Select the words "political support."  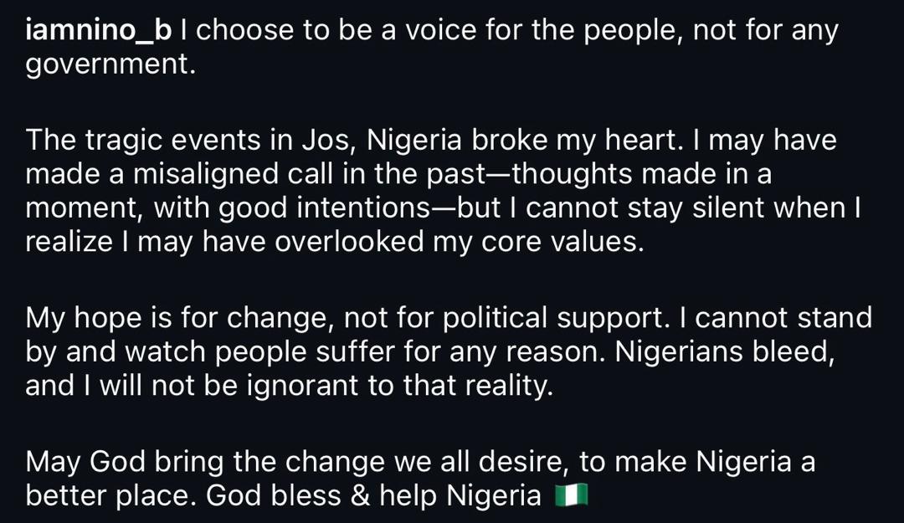click(549, 318)
